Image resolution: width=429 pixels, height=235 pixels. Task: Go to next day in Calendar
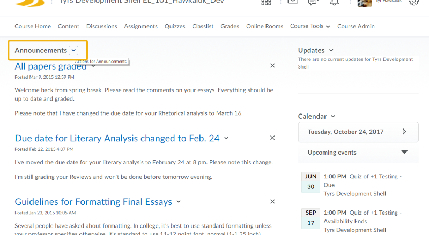pyautogui.click(x=404, y=132)
